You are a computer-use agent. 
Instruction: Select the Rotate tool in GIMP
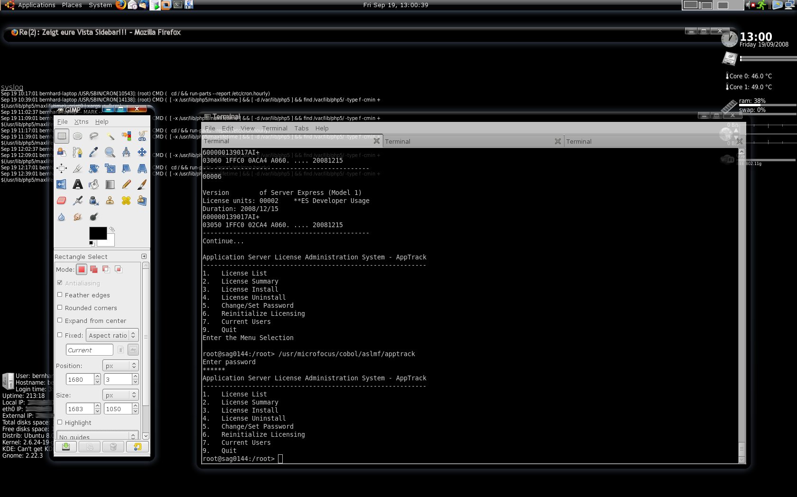[94, 168]
